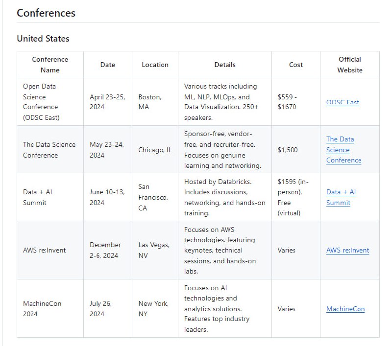Click the Location column header
The width and height of the screenshot is (392, 346).
click(x=155, y=65)
